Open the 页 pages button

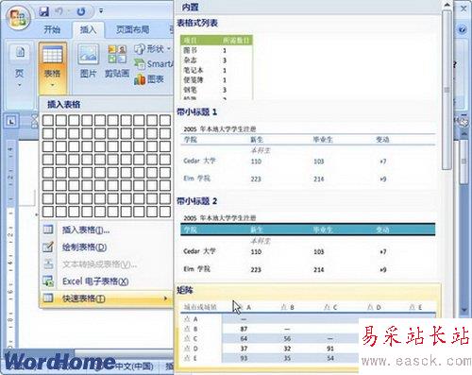click(x=20, y=66)
